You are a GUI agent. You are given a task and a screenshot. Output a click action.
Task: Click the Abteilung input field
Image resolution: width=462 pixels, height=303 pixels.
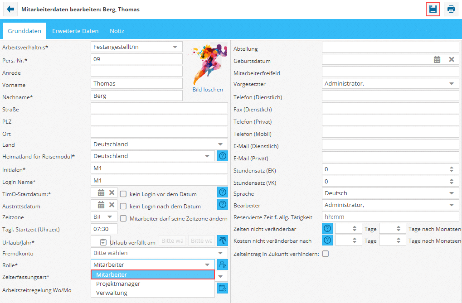390,47
